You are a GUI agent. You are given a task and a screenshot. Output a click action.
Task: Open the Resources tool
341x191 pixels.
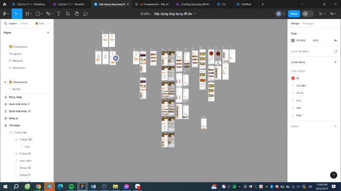pyautogui.click(x=68, y=14)
